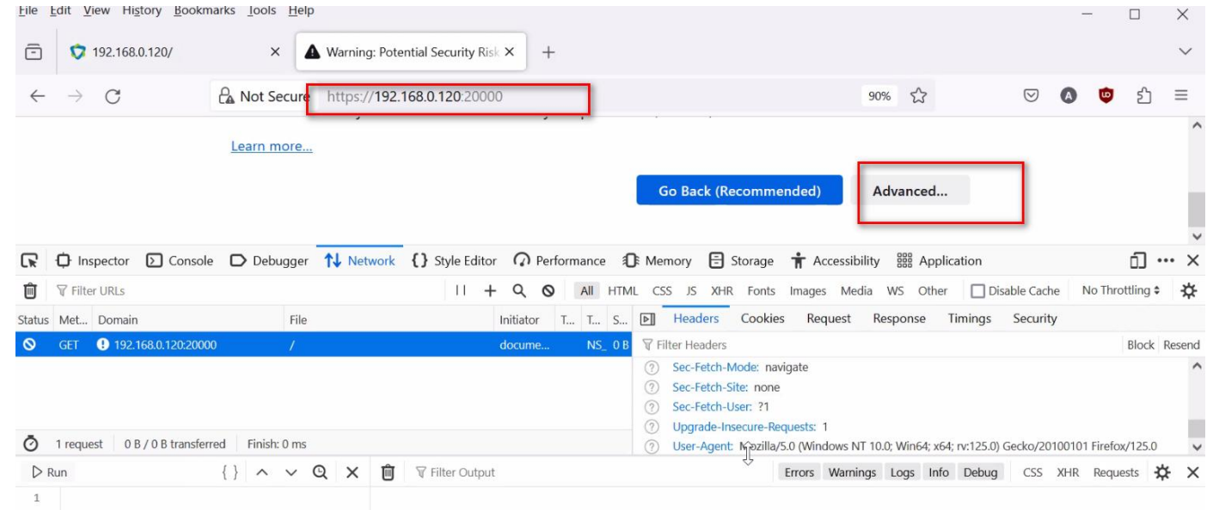Bookmark this page with the star icon

[x=918, y=96]
